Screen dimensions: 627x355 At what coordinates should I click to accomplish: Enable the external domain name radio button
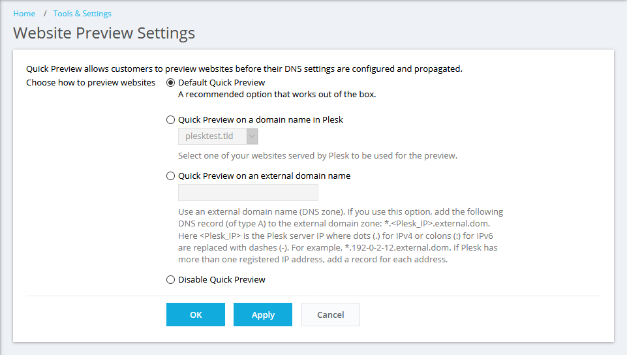171,176
